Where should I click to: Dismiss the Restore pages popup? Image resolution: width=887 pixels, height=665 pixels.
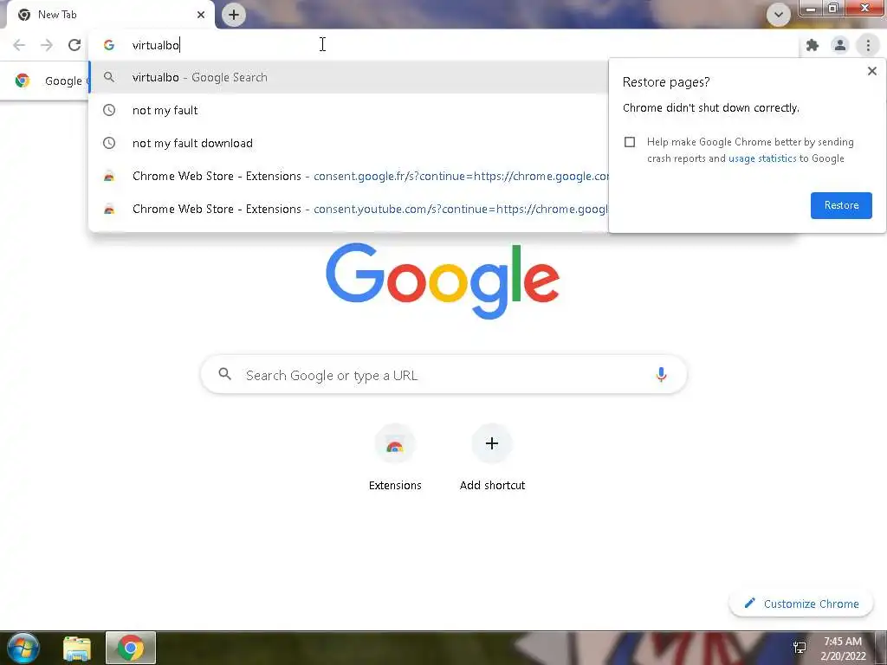pyautogui.click(x=871, y=71)
